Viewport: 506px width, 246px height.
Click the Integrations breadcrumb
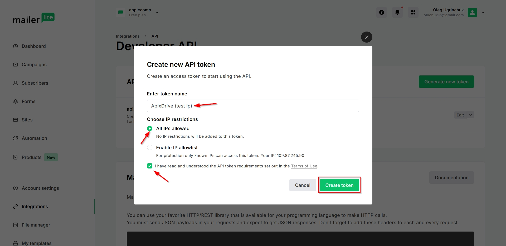click(128, 36)
